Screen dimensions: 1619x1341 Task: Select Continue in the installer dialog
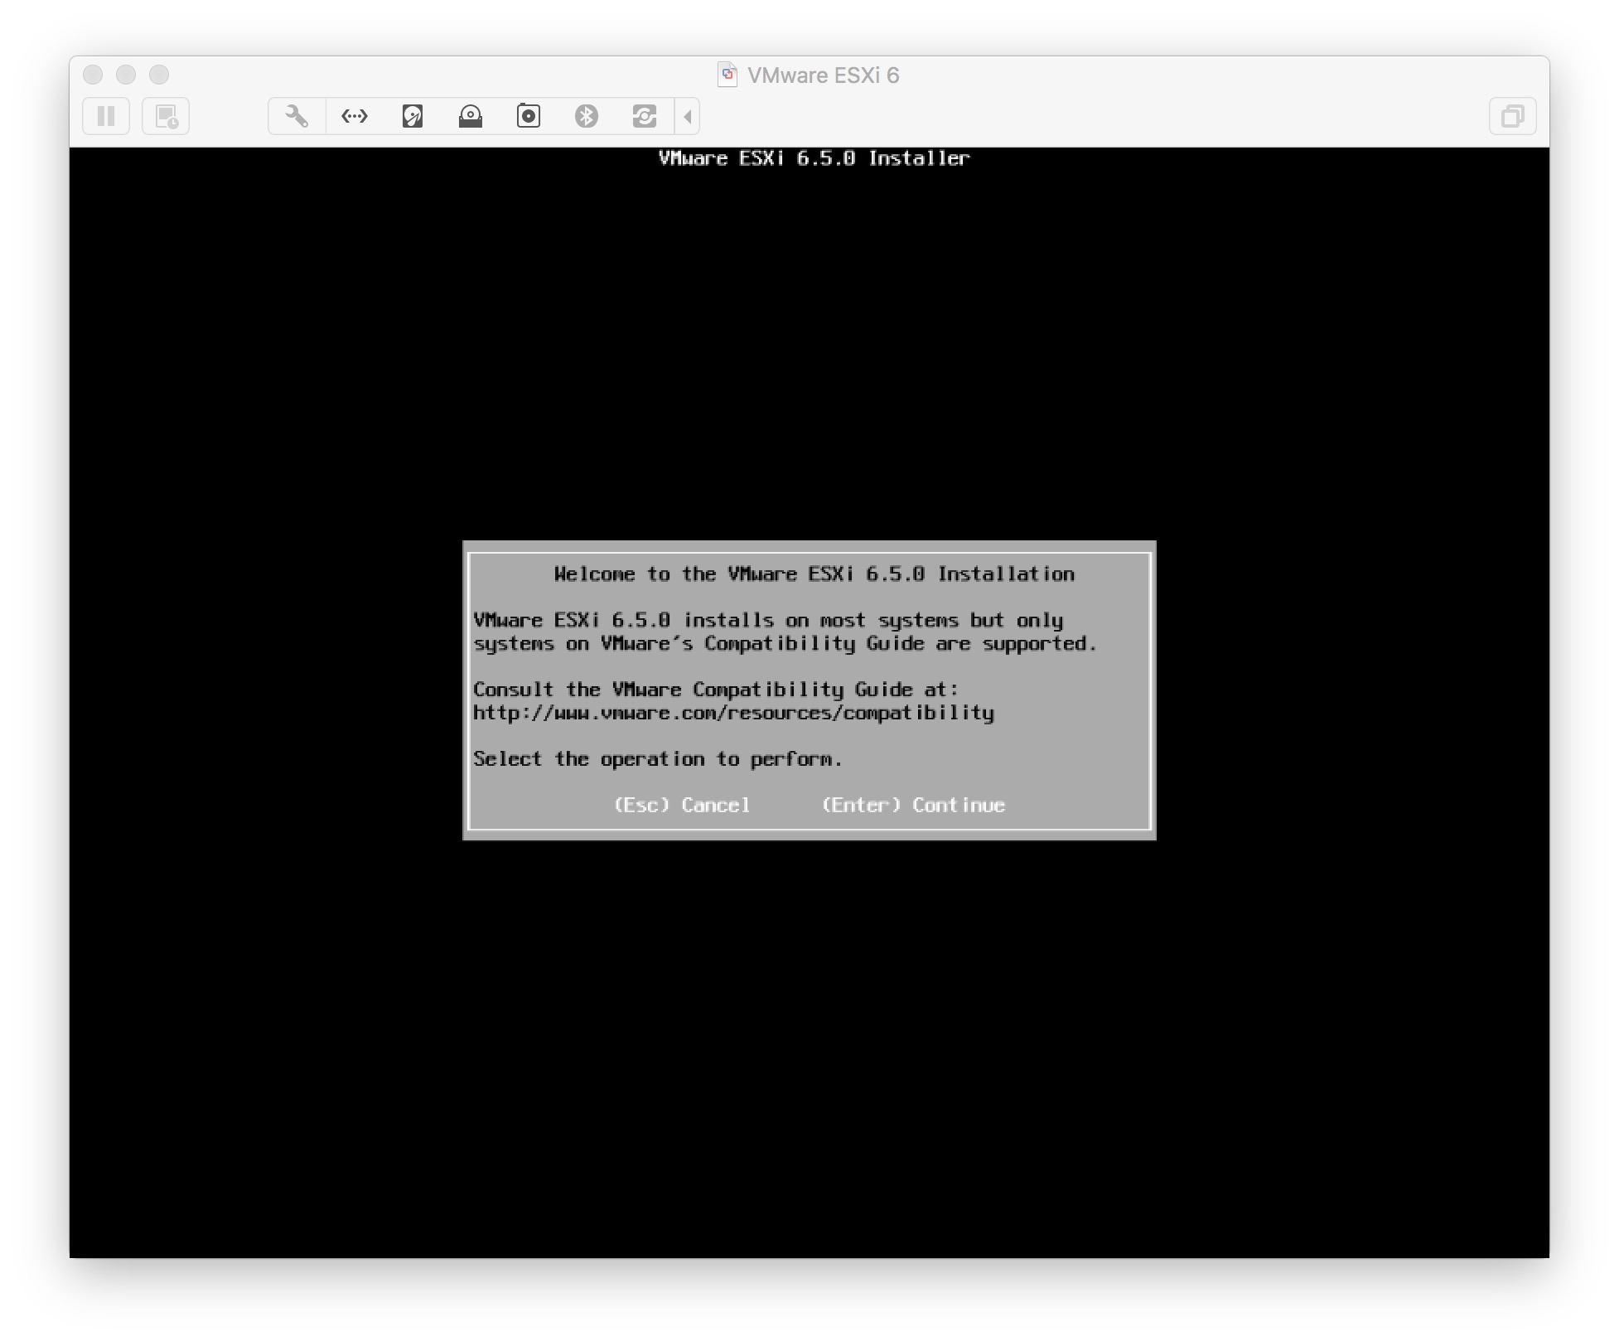point(912,805)
